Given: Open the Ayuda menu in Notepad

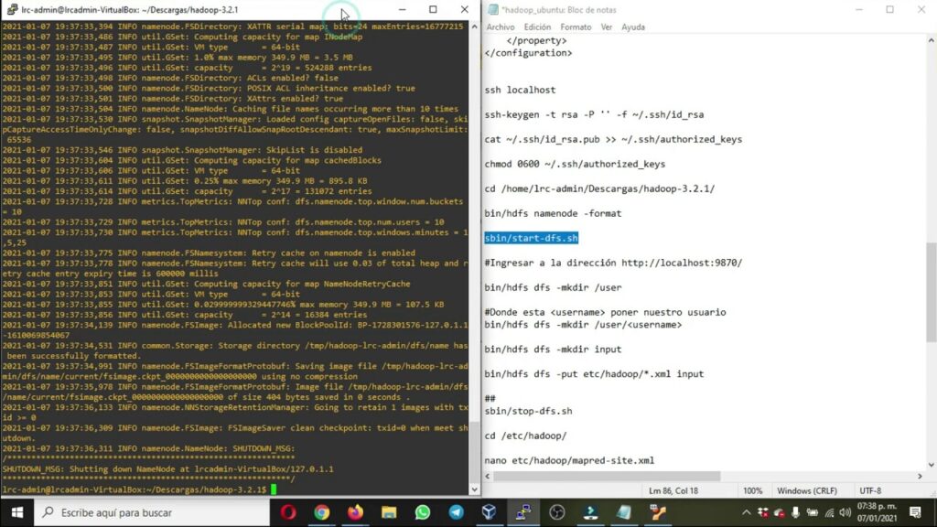Looking at the screenshot, I should pyautogui.click(x=633, y=27).
